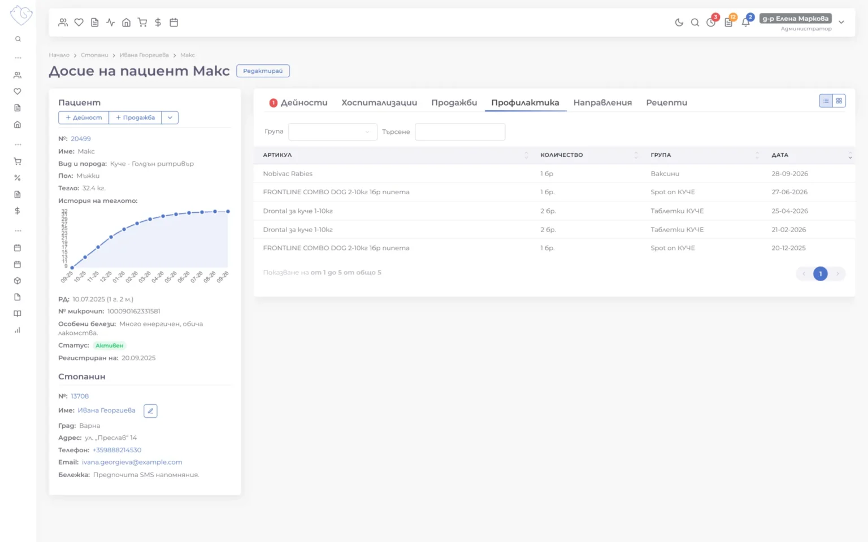Switch to grid view toggle
Screen dimensions: 868x542
pyautogui.click(x=839, y=101)
